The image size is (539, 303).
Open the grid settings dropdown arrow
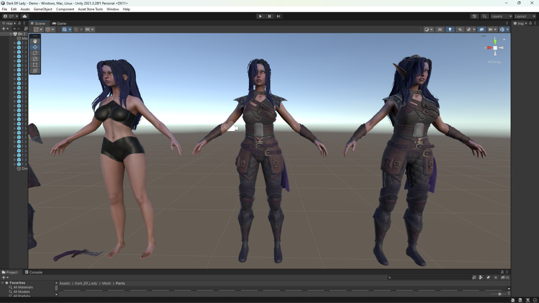point(70,30)
